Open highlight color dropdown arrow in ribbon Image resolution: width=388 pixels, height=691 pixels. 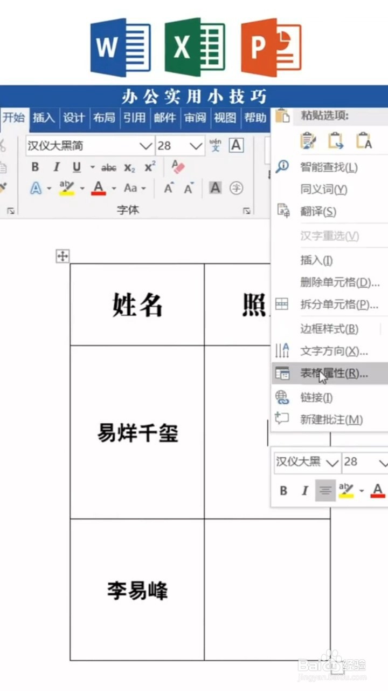tap(82, 189)
